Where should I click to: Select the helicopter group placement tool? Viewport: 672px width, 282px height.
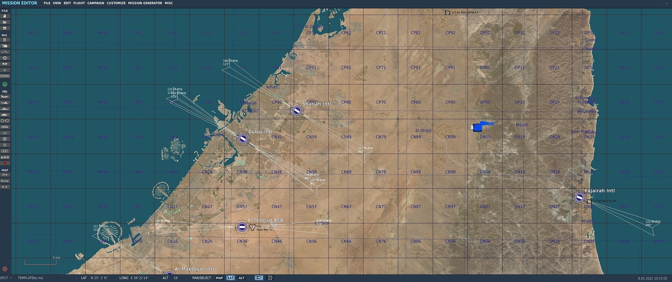coord(5,103)
